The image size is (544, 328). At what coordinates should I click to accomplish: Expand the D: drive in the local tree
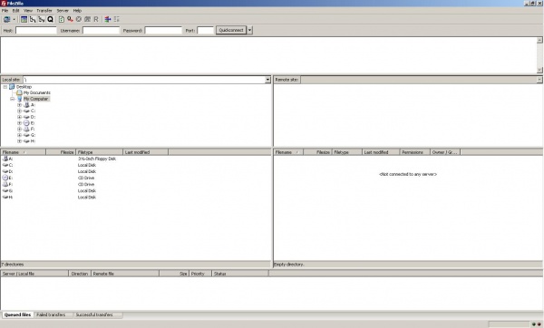(x=19, y=117)
